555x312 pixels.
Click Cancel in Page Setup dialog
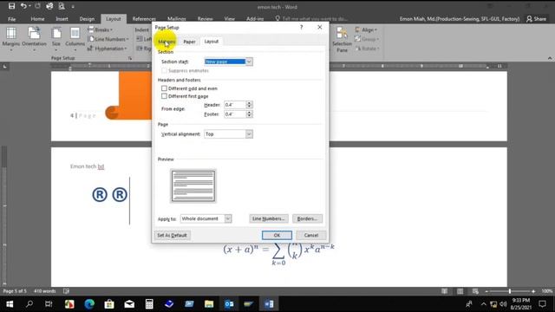pos(310,235)
